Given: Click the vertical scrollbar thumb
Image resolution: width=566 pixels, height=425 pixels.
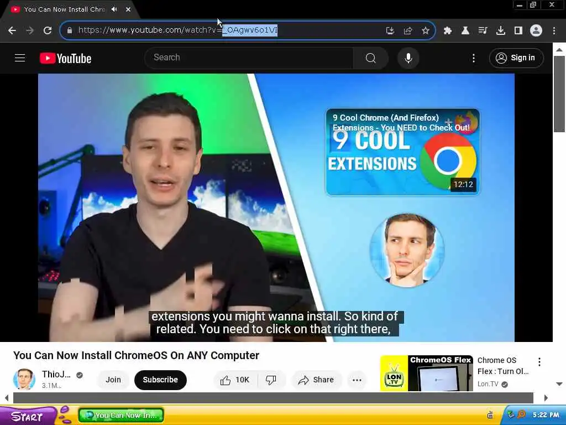Looking at the screenshot, I should coord(559,94).
